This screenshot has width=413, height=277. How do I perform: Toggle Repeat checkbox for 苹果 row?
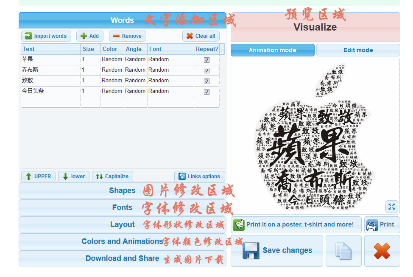coord(207,60)
